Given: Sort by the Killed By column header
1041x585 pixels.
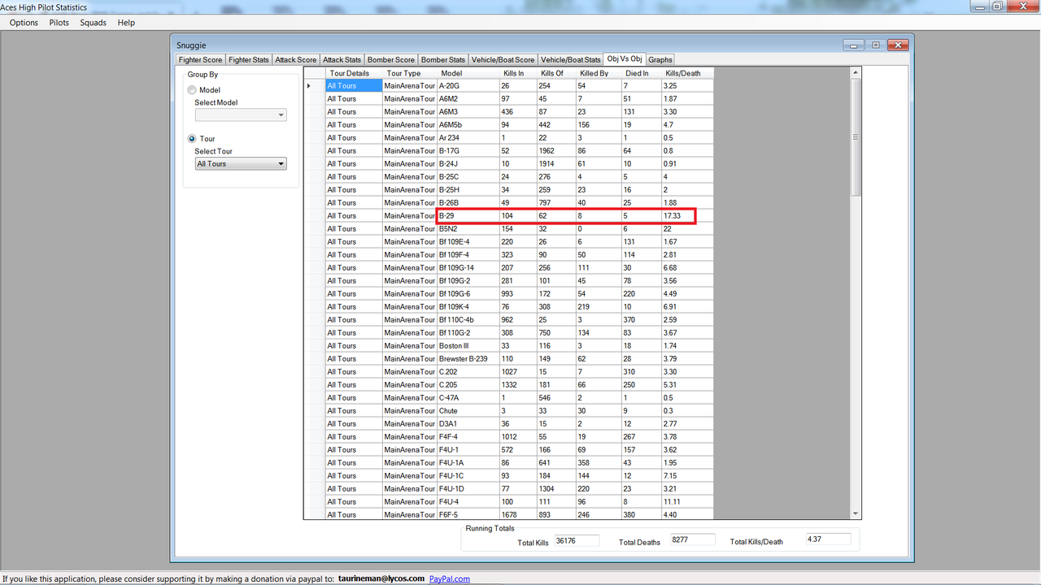Looking at the screenshot, I should point(599,73).
